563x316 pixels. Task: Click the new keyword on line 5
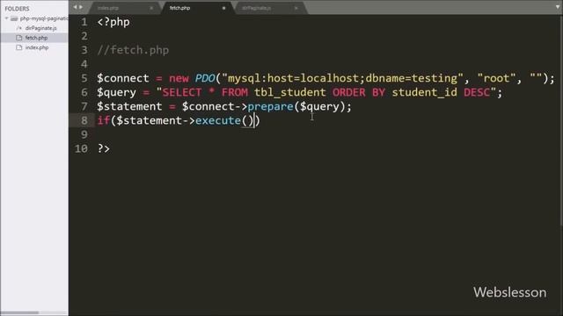(179, 78)
